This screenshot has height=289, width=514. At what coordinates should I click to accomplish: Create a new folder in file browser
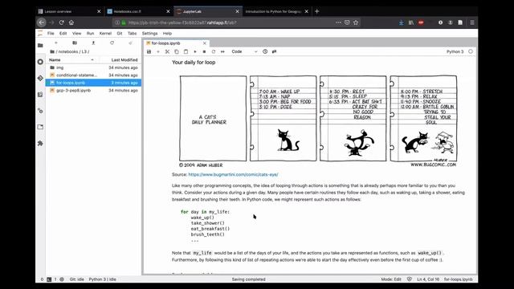coord(75,43)
